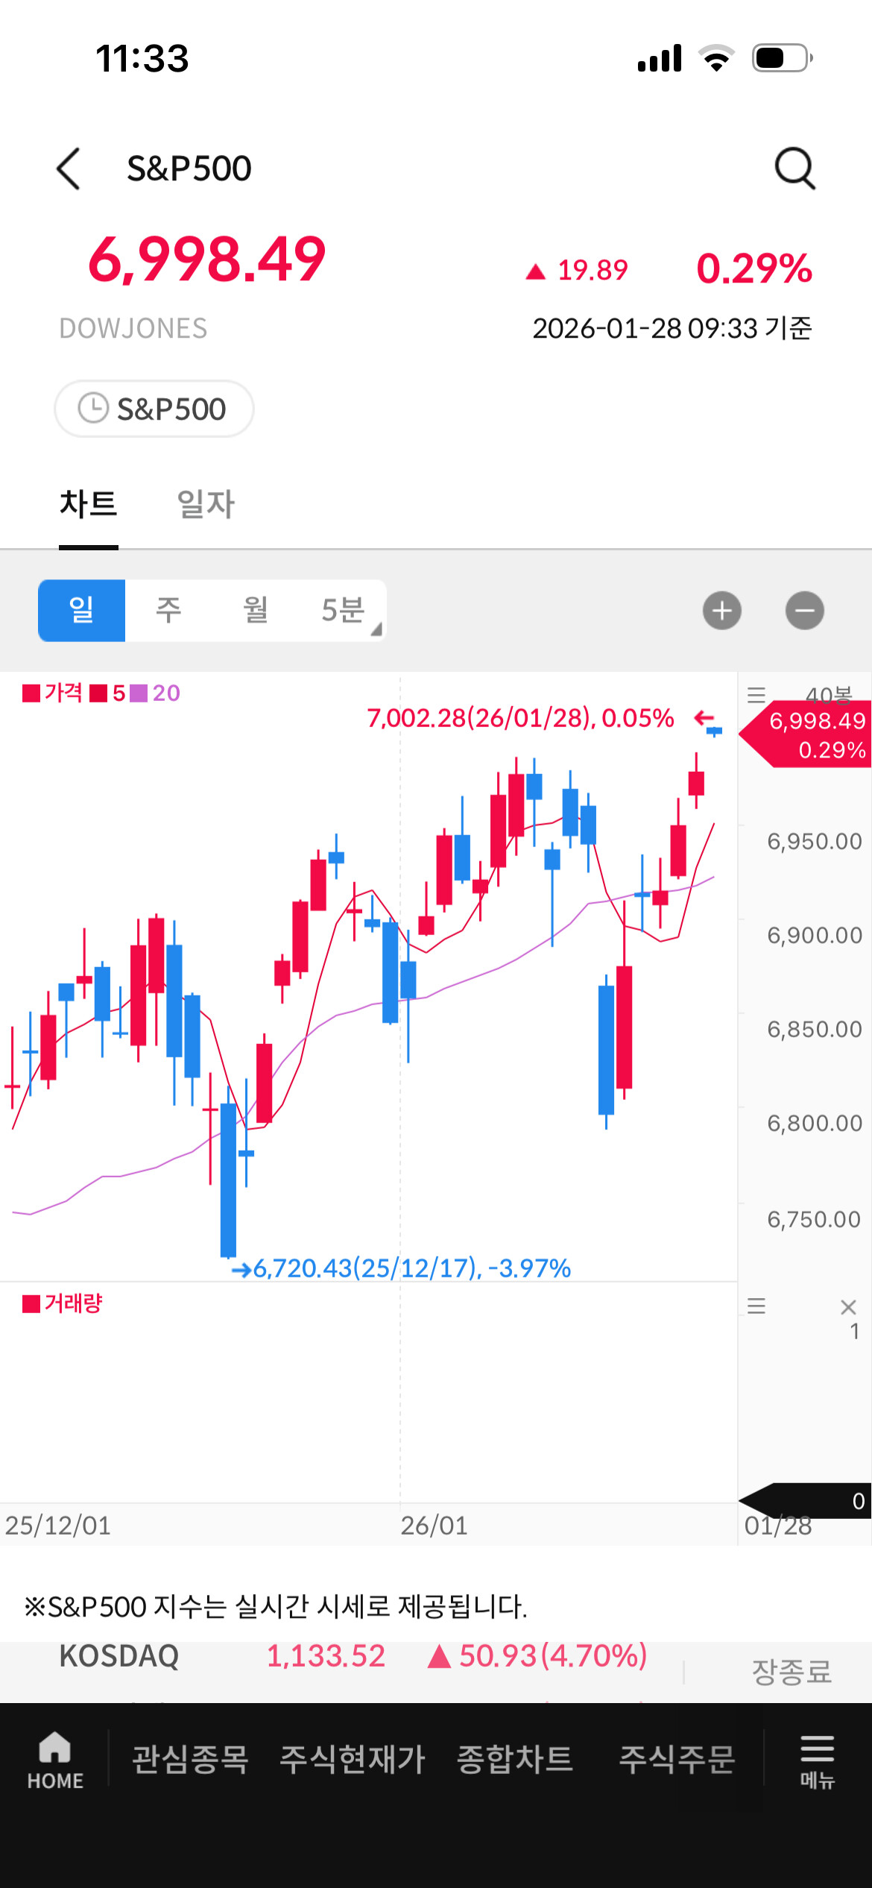872x1888 pixels.
Task: Open volume panel settings lines icon
Action: tap(756, 1306)
